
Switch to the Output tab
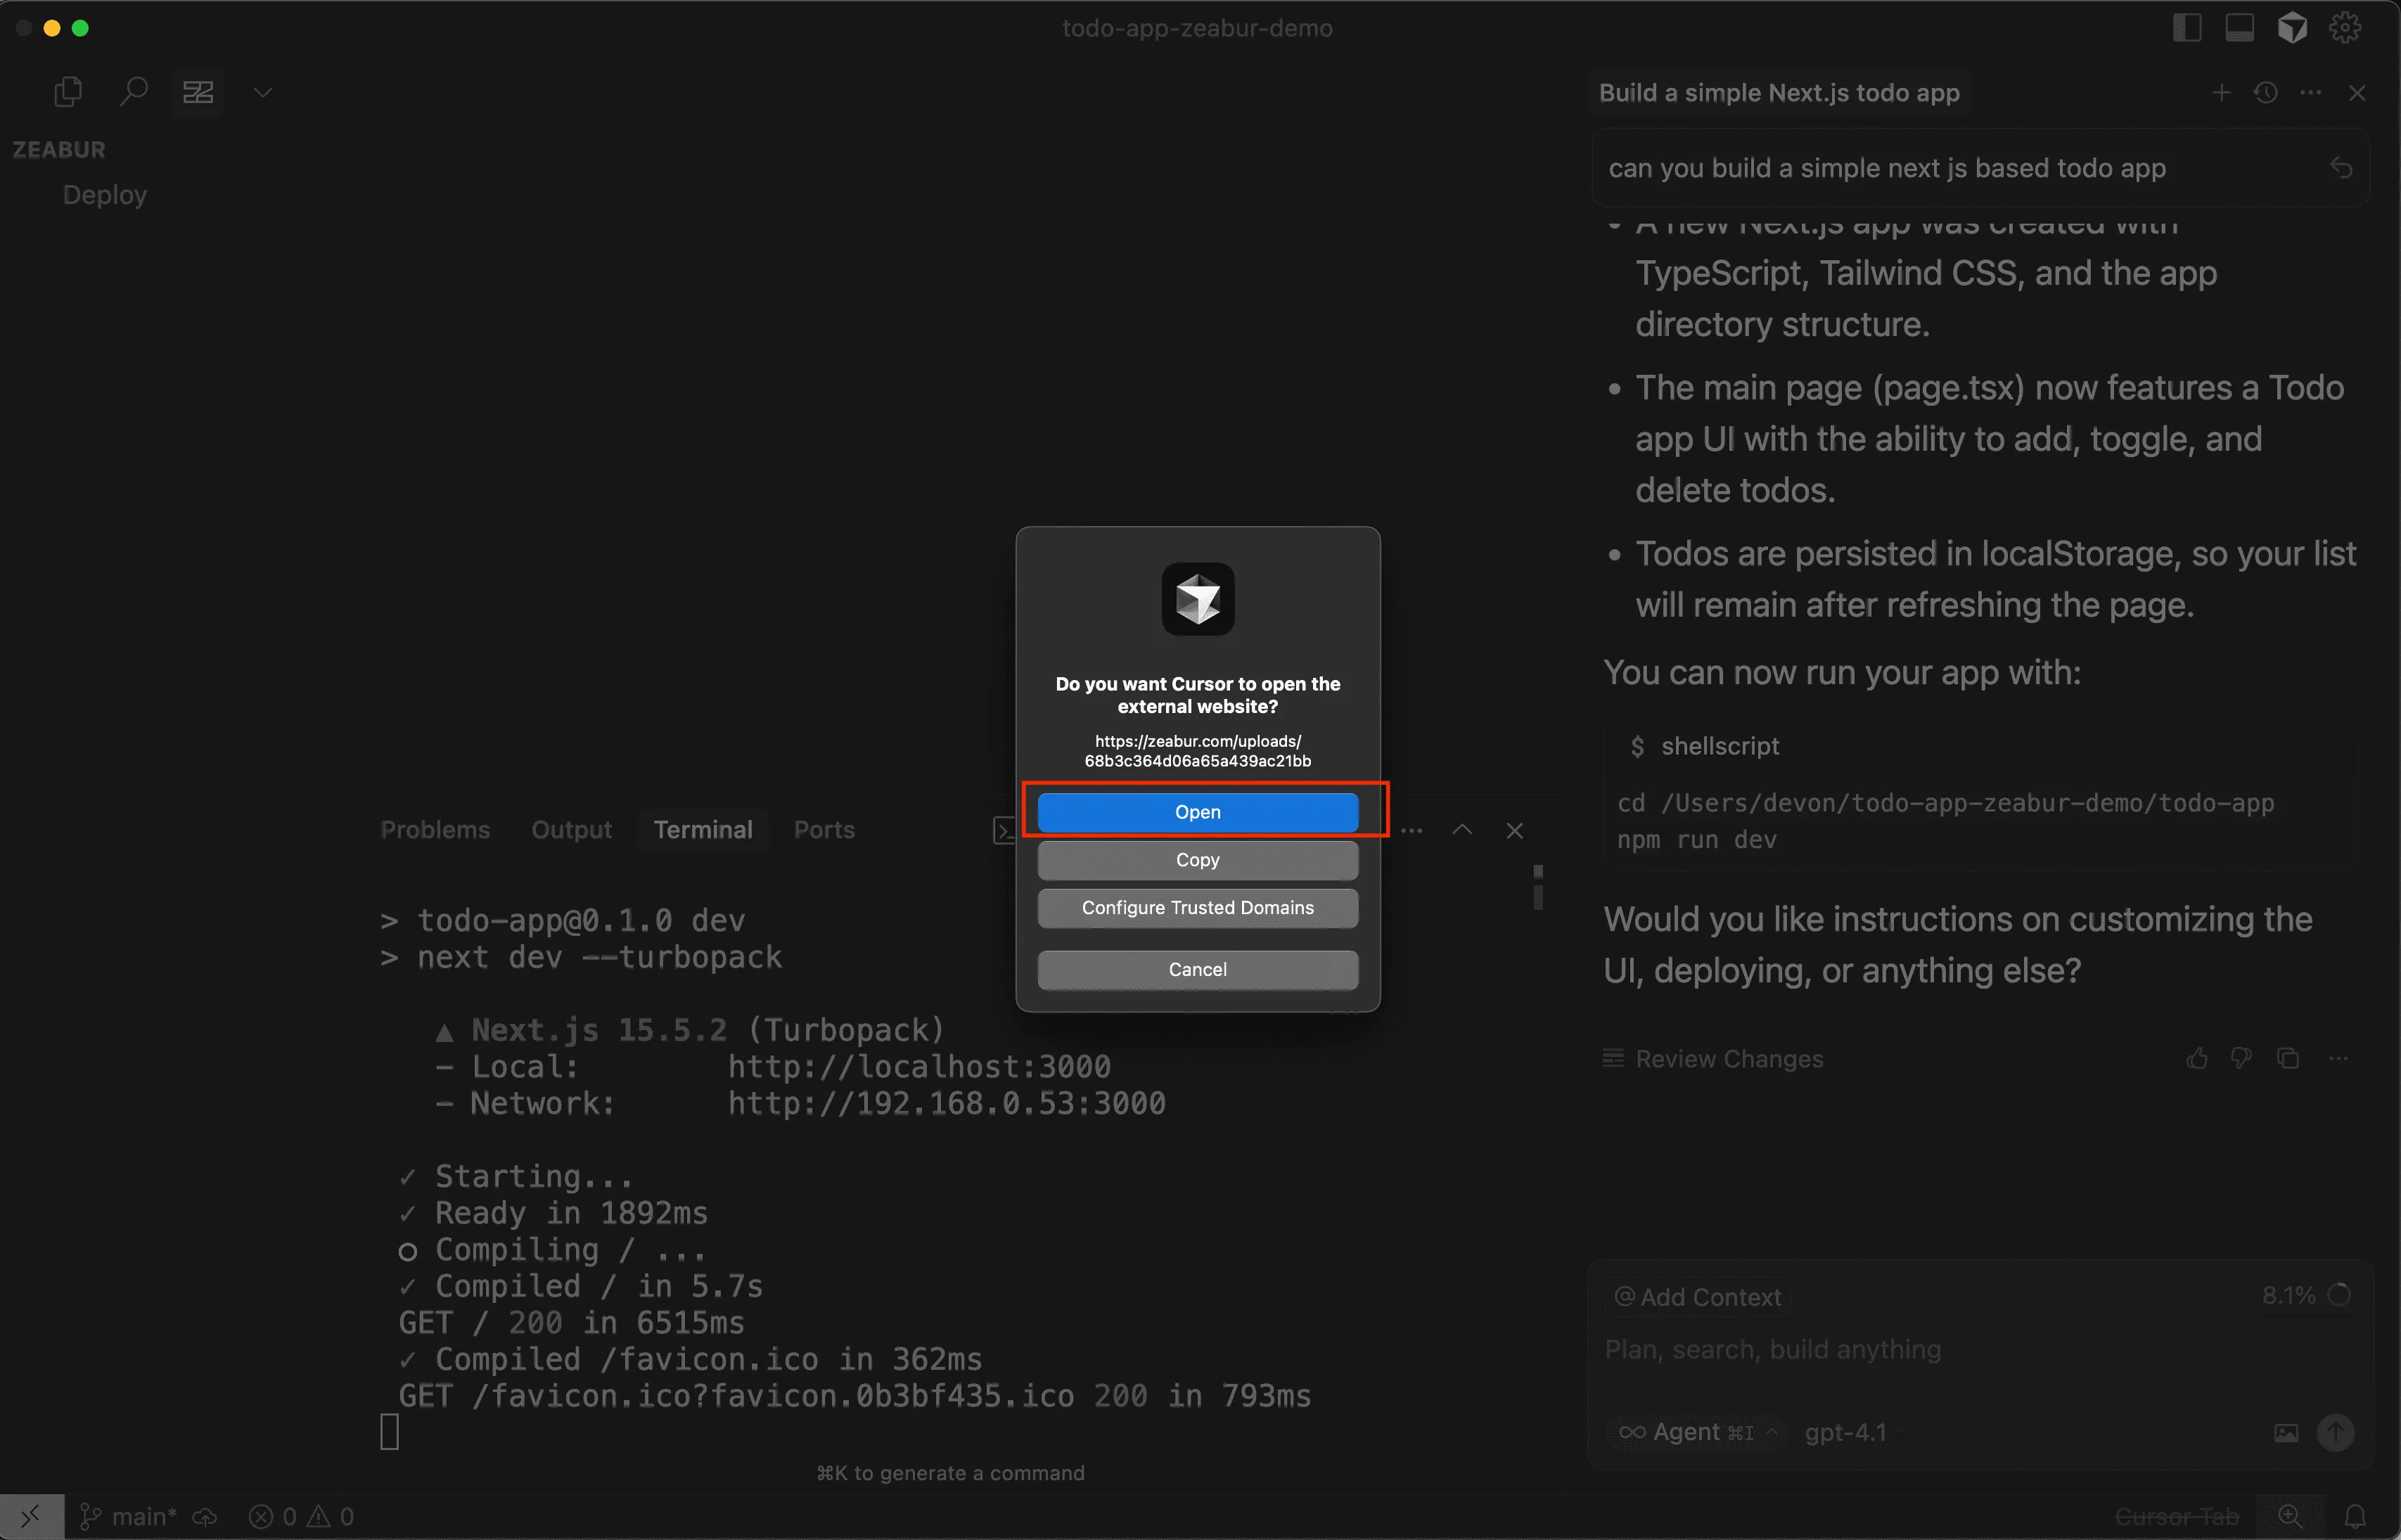(x=571, y=830)
